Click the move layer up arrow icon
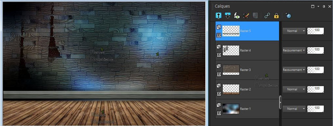This screenshot has height=126, width=333. coord(218,16)
